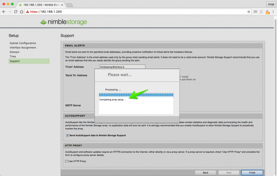Click the Support page heading
This screenshot has height=176, width=277.
click(67, 36)
